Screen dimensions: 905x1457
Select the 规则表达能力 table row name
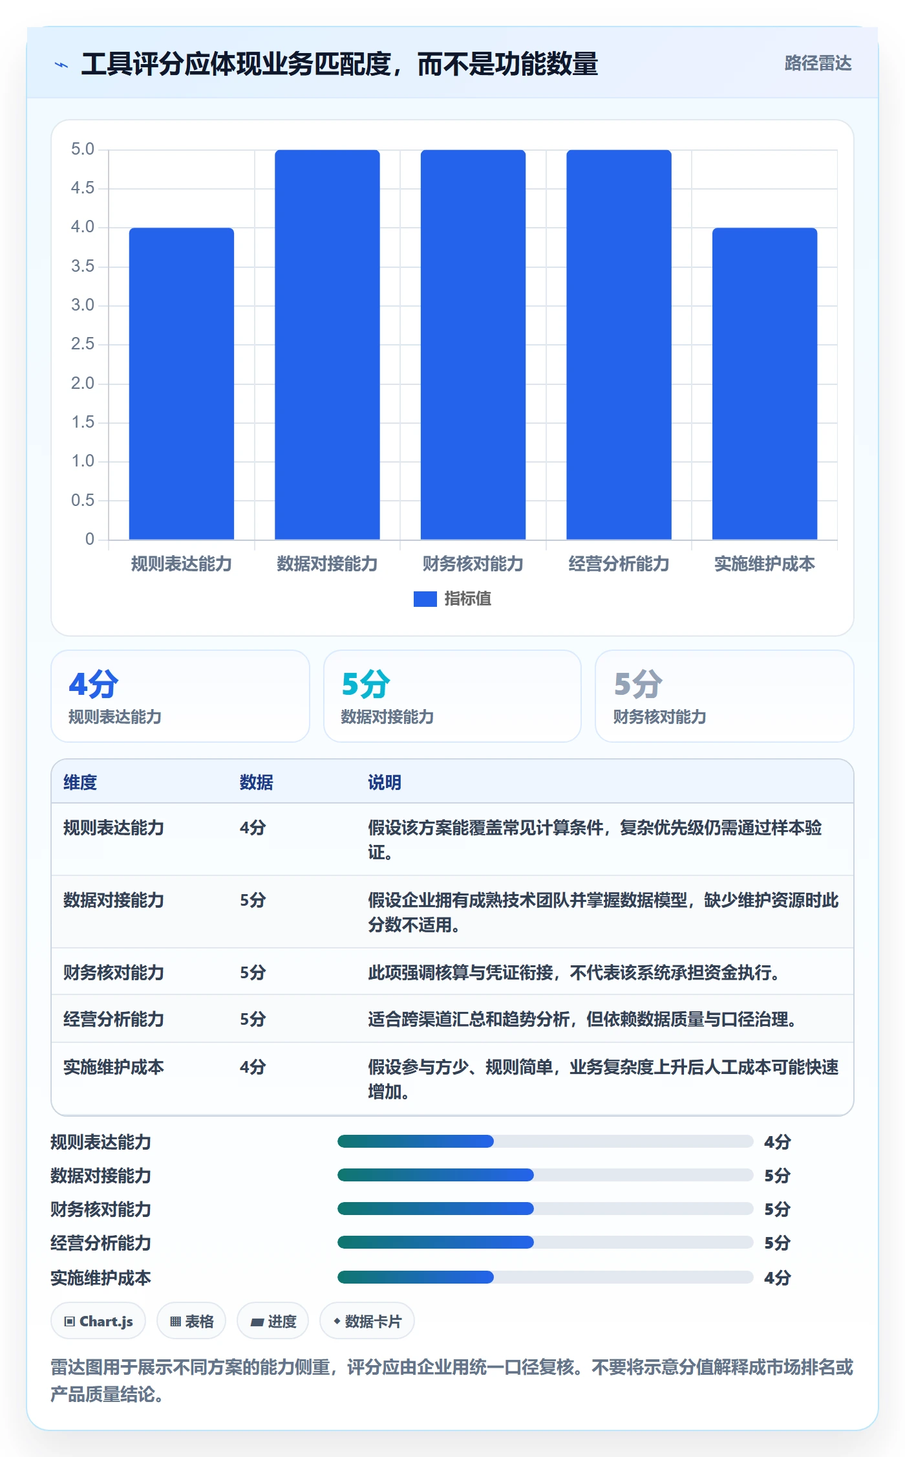[x=114, y=828]
